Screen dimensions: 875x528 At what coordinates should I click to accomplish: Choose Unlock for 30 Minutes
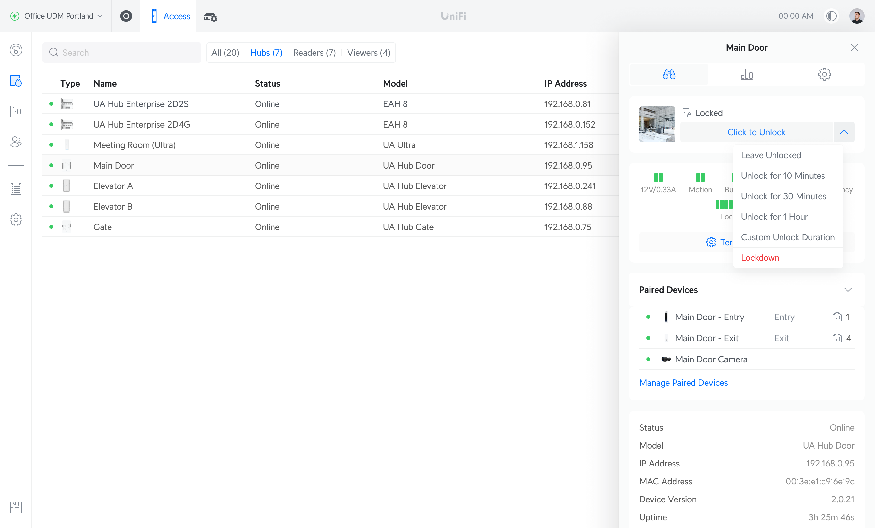pos(788,196)
